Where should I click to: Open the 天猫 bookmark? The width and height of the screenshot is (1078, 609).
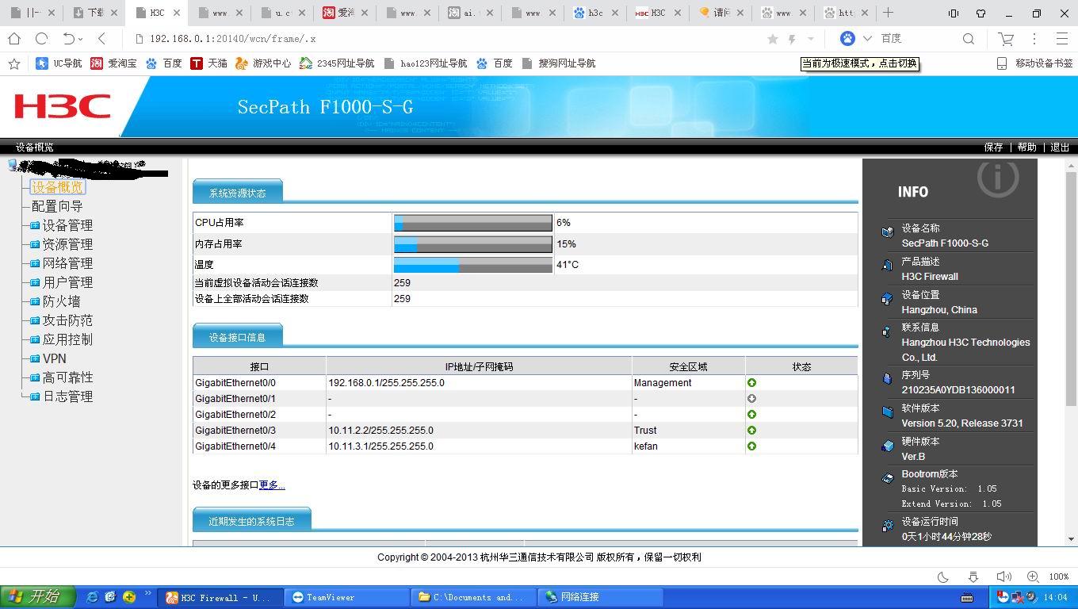pyautogui.click(x=208, y=63)
